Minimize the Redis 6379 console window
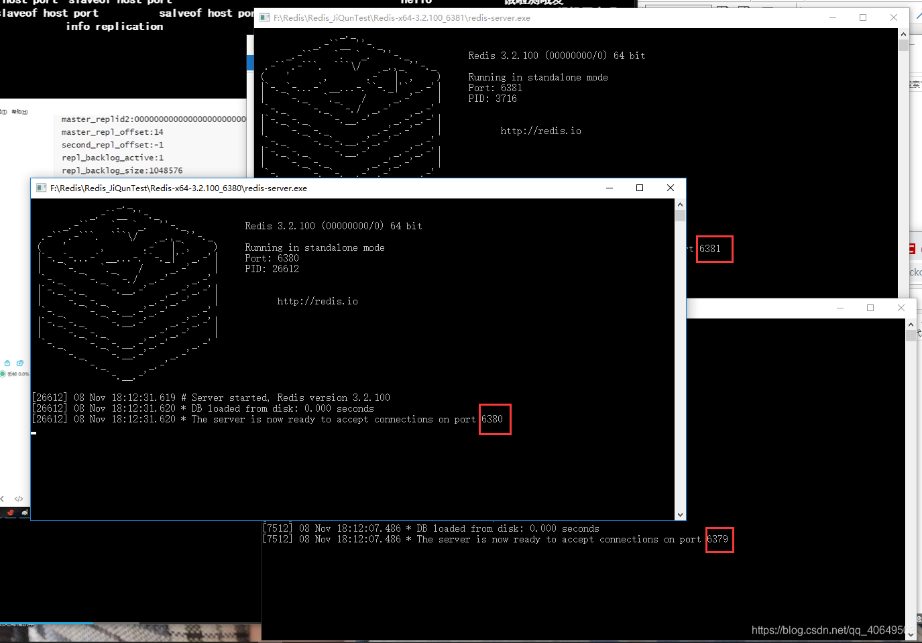The height and width of the screenshot is (643, 922). click(x=840, y=308)
